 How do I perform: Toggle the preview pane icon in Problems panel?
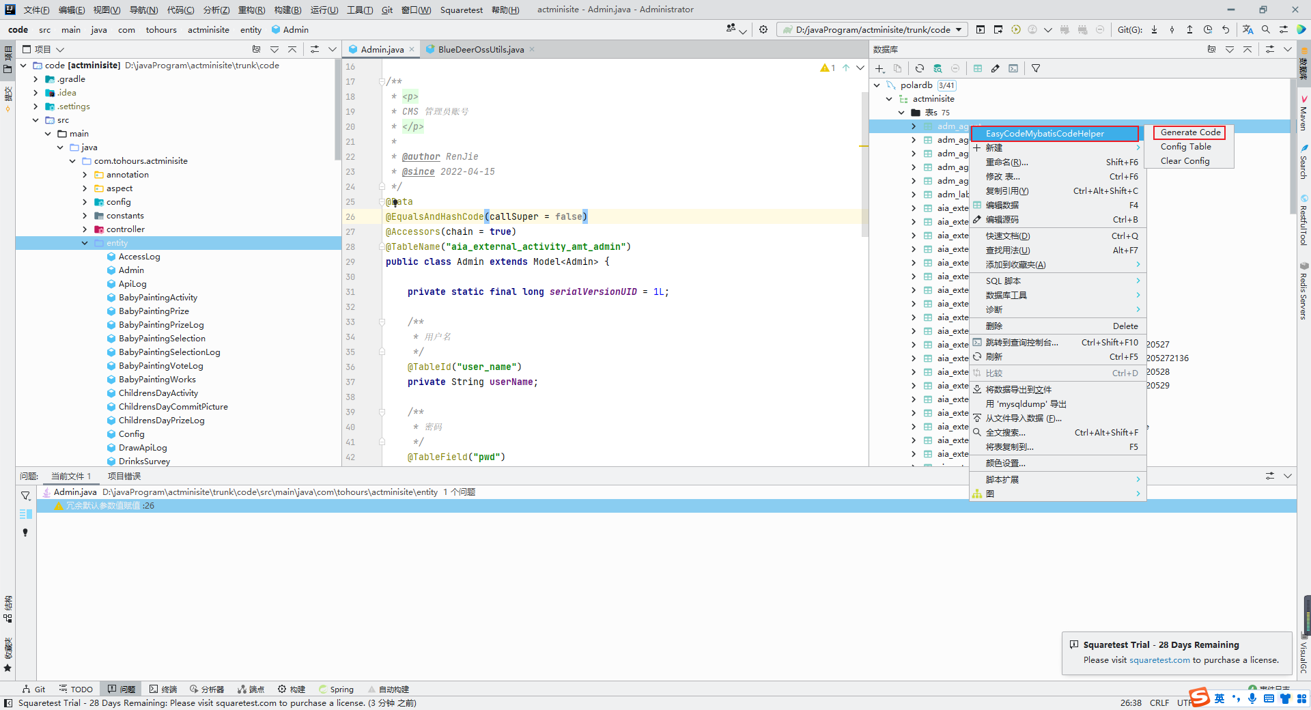[x=25, y=514]
